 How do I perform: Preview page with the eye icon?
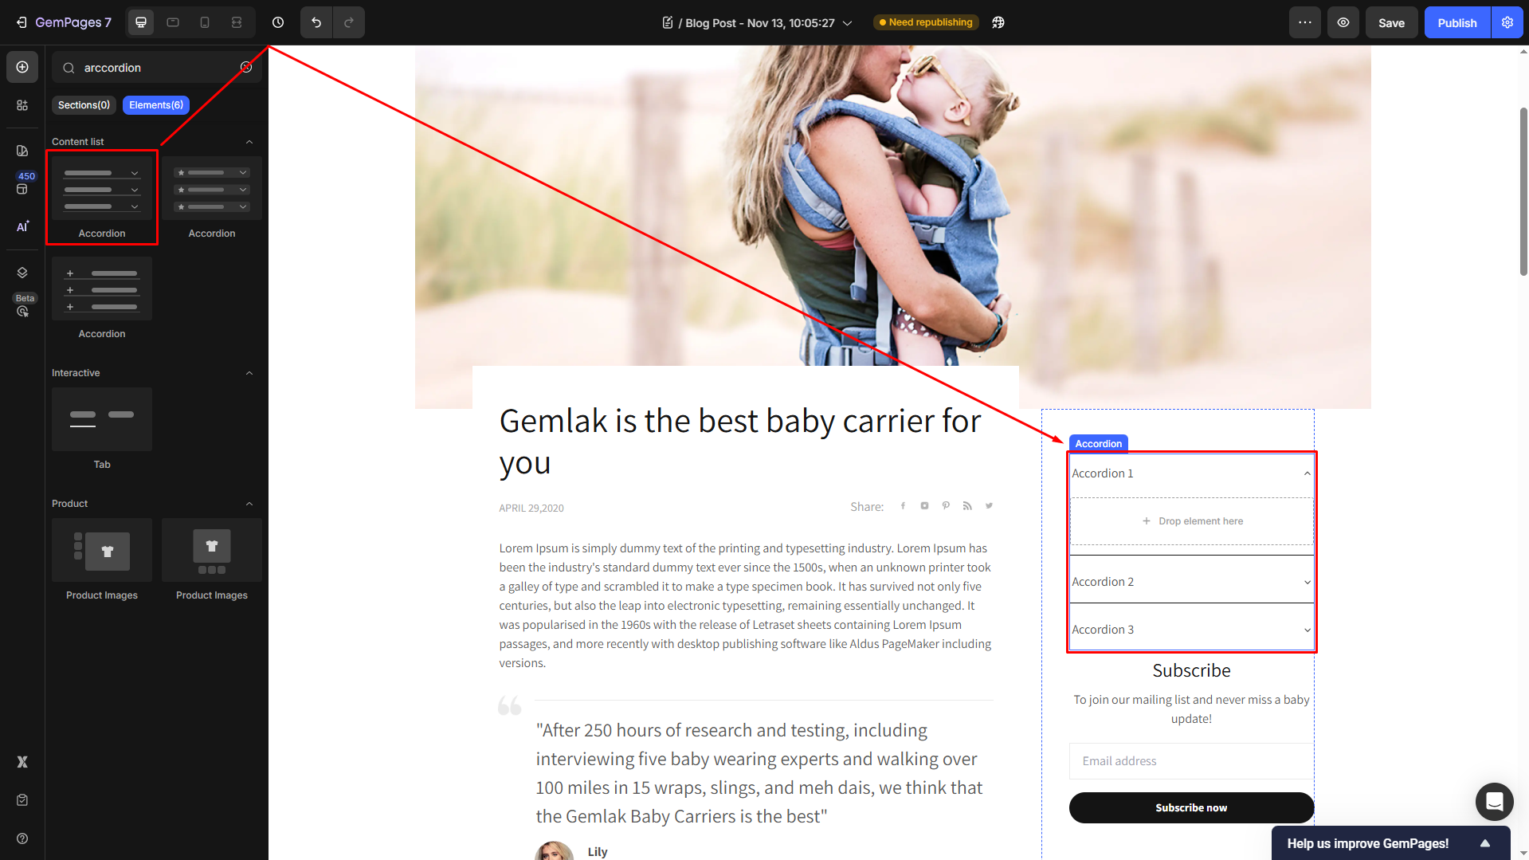point(1343,22)
